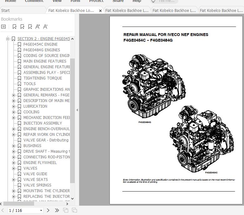This screenshot has width=244, height=215.
Task: Switch to the Start tab
Action: (x=5, y=11)
